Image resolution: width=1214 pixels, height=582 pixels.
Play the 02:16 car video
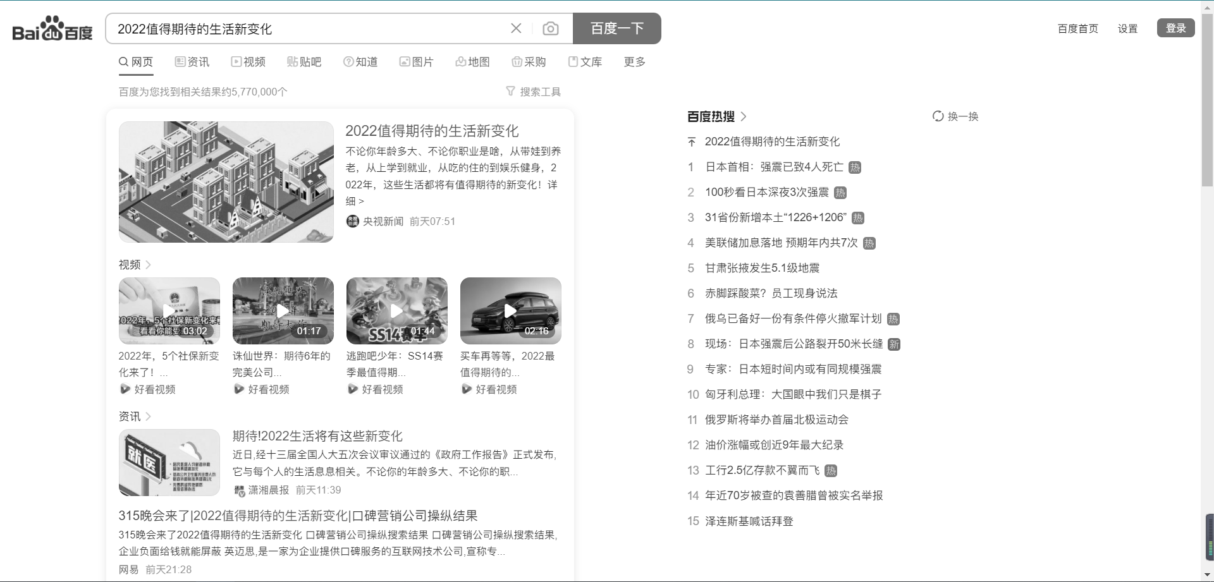pos(511,311)
